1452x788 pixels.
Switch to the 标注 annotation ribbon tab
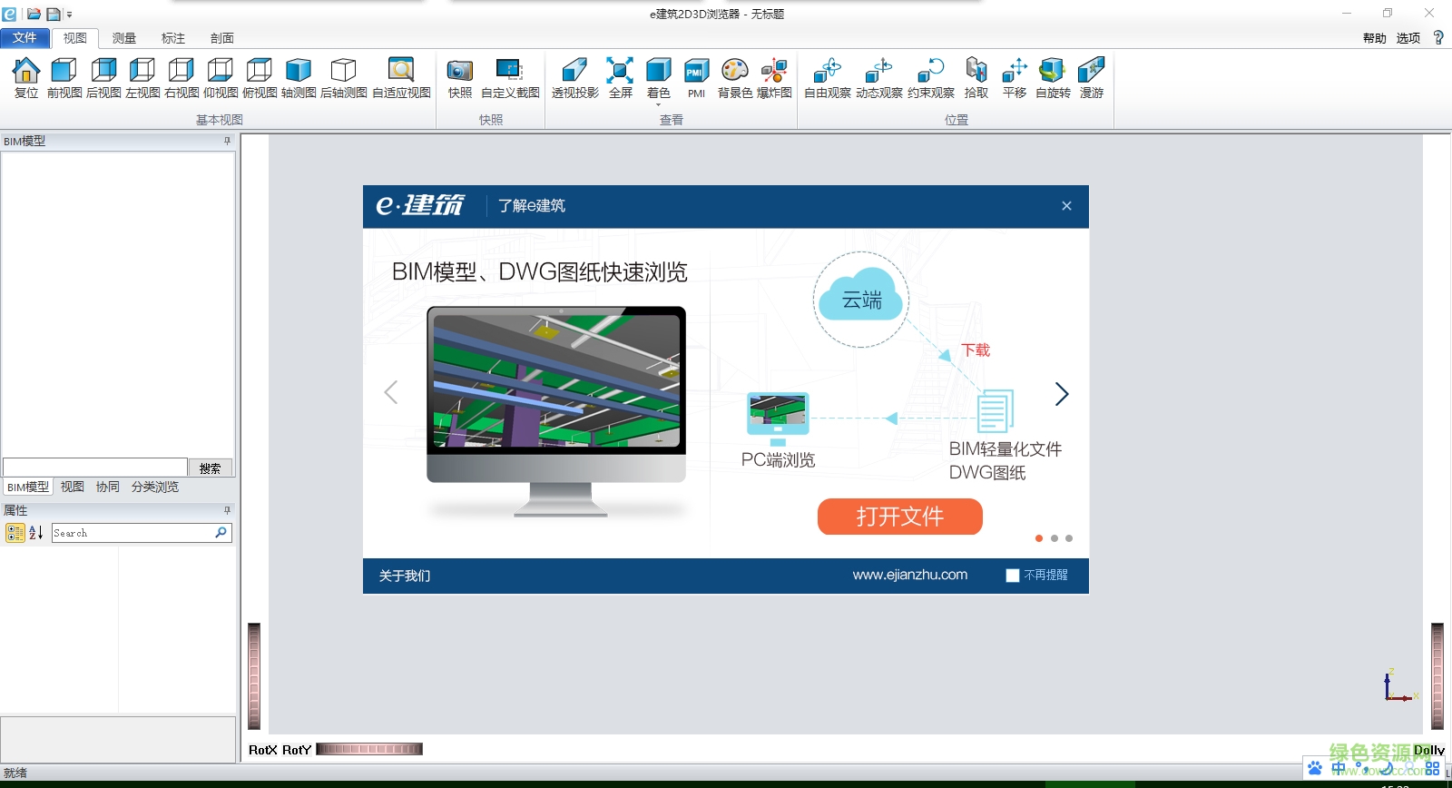173,38
